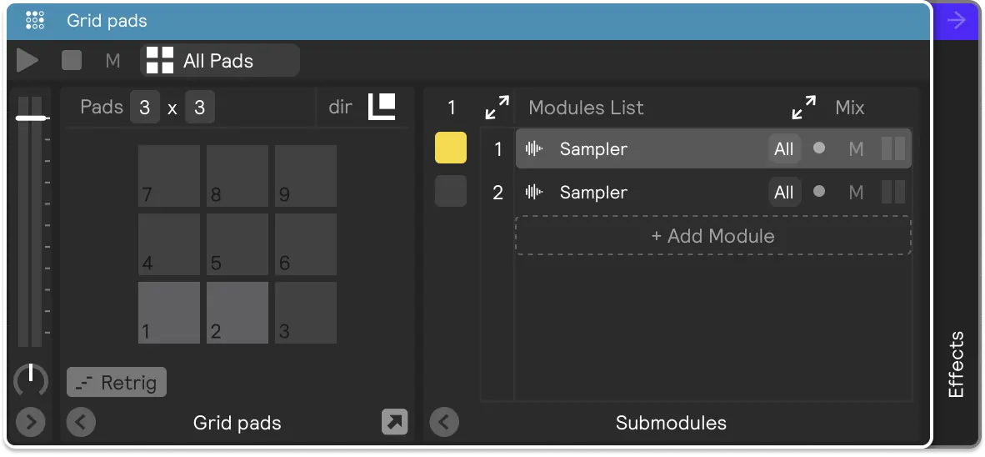Open Grid pads in pop-out arrow icon
Viewport: 985px width, 457px height.
pyautogui.click(x=394, y=423)
